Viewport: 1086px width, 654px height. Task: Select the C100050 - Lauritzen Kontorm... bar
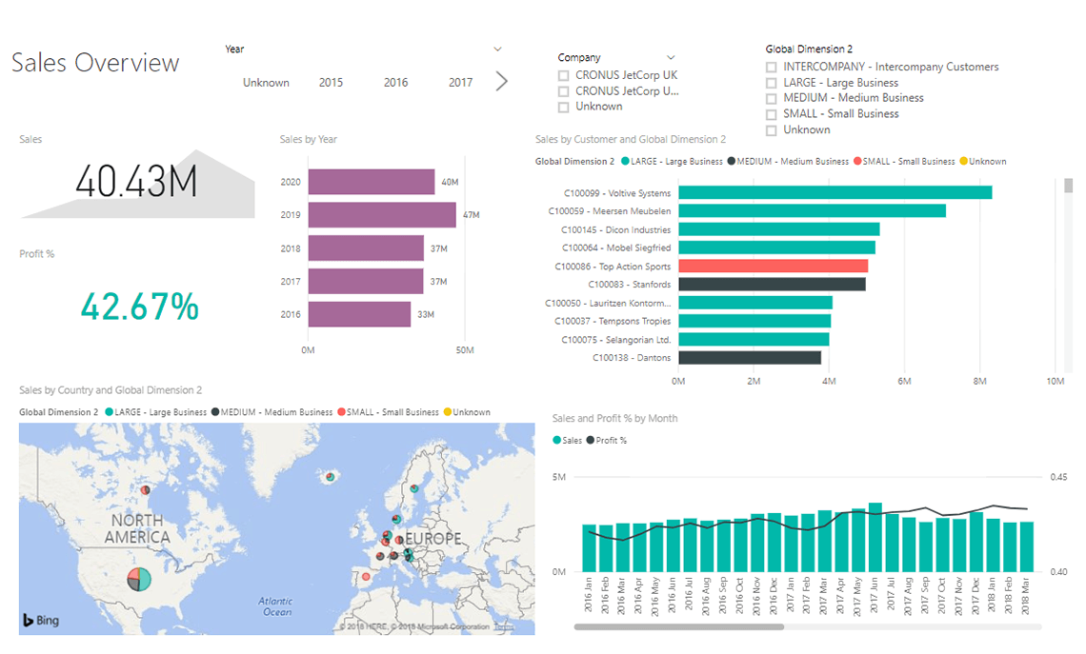coord(755,303)
